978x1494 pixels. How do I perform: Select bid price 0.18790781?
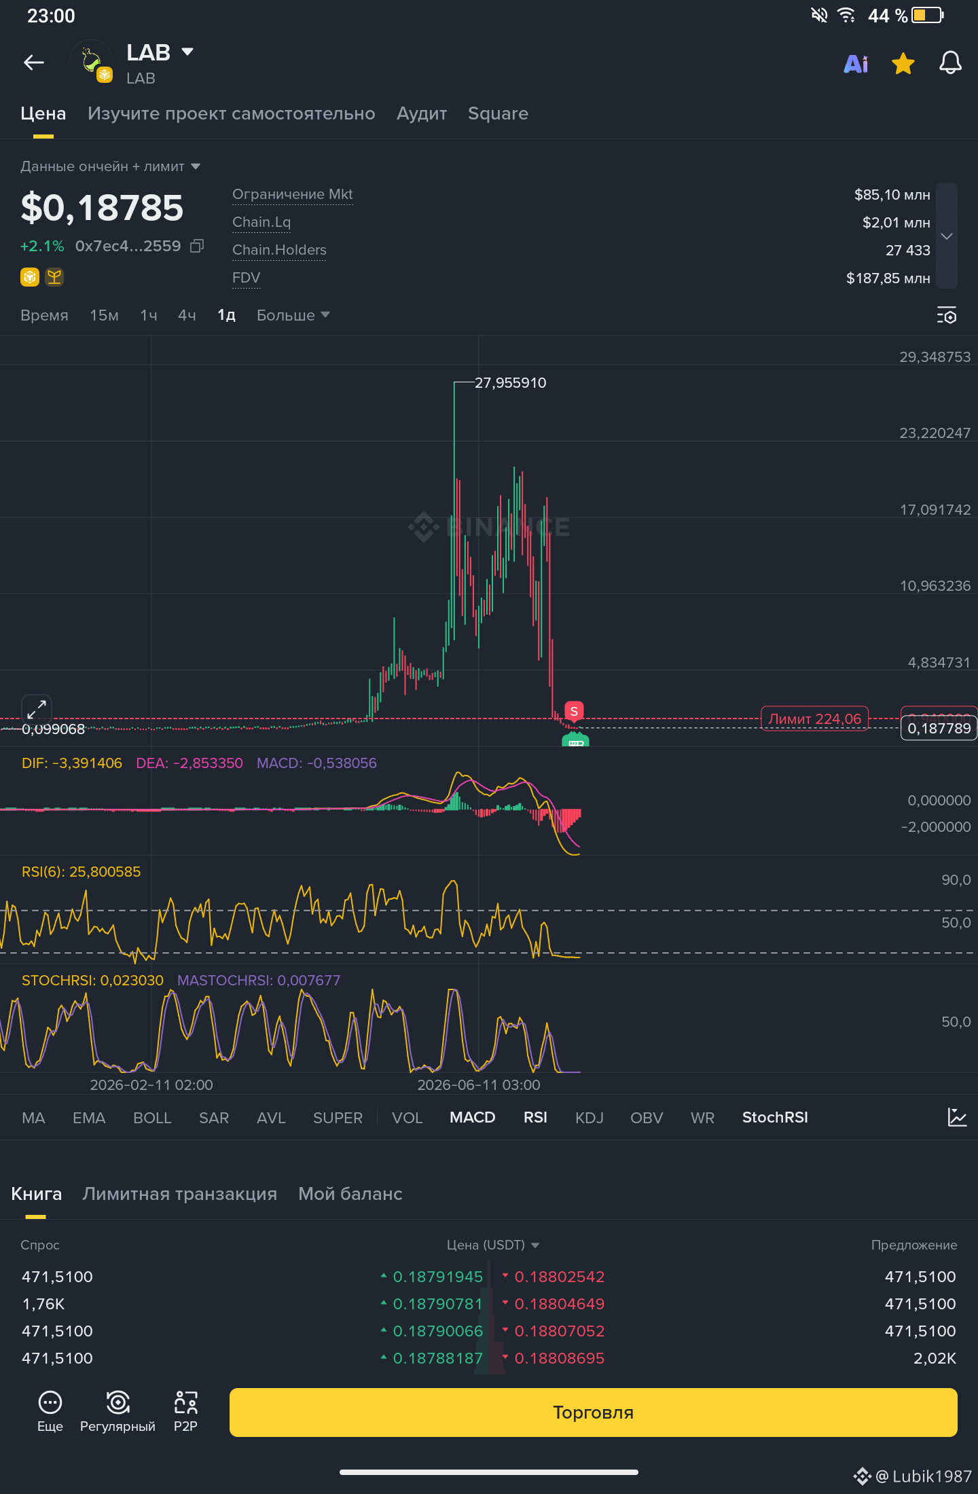(437, 1304)
